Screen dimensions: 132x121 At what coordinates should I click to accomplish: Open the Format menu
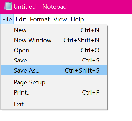40,19
